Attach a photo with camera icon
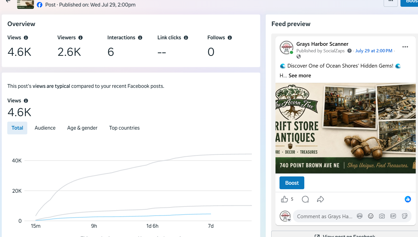The image size is (418, 237). (x=382, y=216)
